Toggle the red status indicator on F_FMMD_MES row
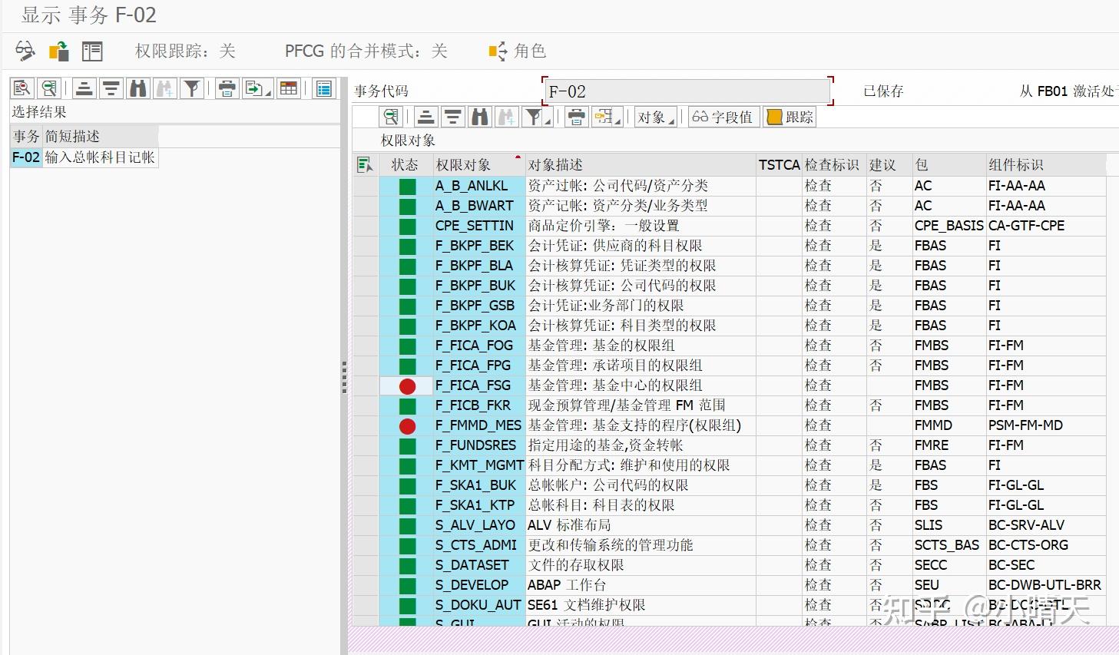Viewport: 1119px width, 655px height. point(406,425)
